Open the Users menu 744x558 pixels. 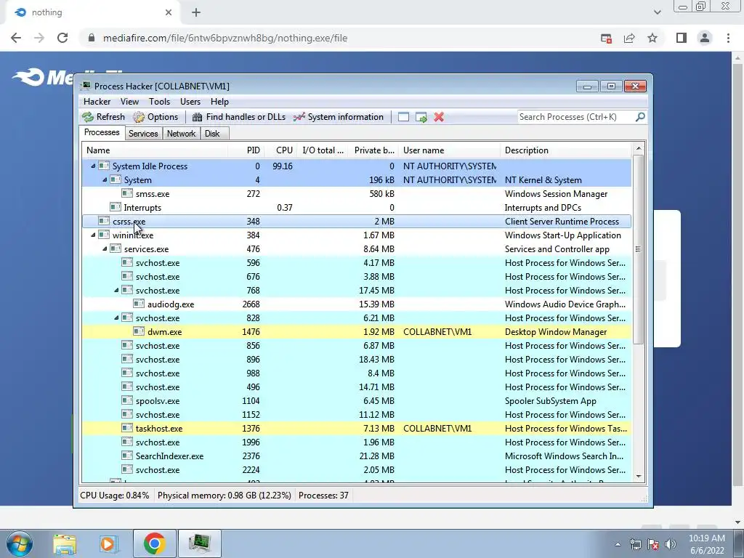click(190, 102)
